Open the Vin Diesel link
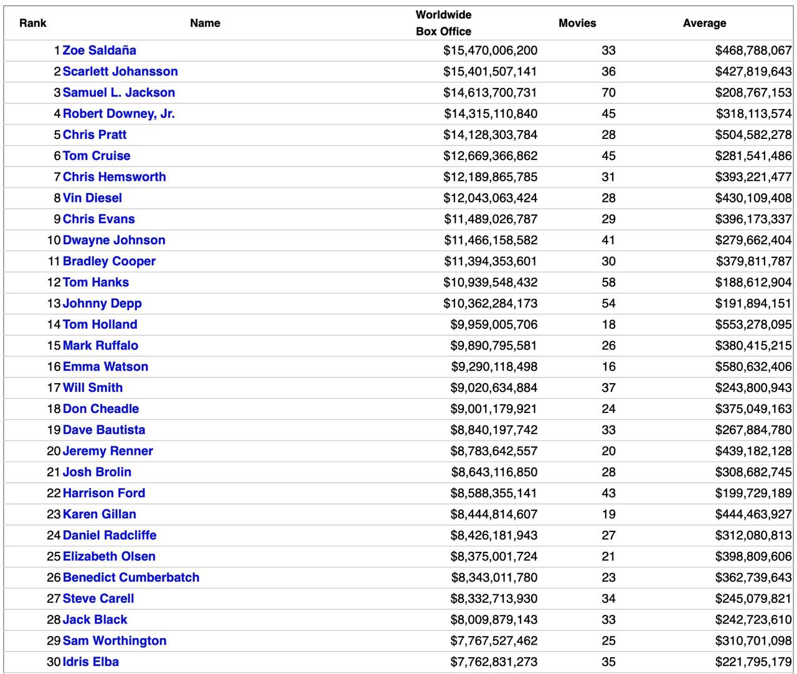Image resolution: width=797 pixels, height=674 pixels. (x=92, y=198)
